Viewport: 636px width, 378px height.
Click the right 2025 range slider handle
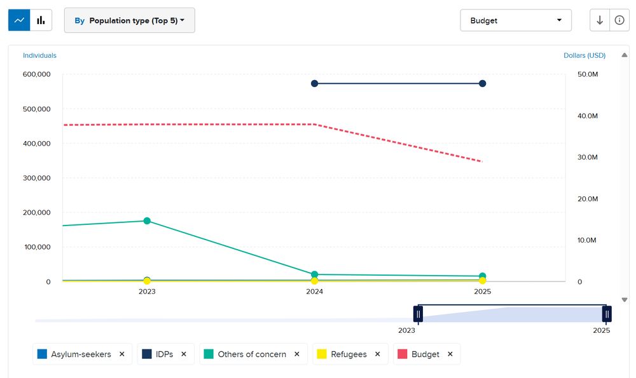coord(607,314)
